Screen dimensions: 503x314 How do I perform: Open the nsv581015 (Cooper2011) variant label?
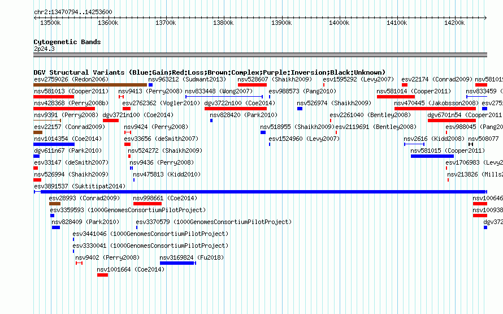coord(448,150)
